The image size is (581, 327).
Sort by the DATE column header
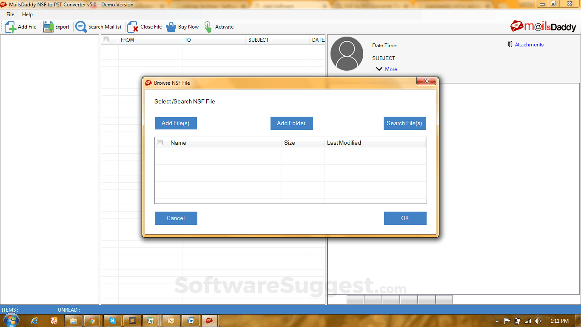coord(318,40)
